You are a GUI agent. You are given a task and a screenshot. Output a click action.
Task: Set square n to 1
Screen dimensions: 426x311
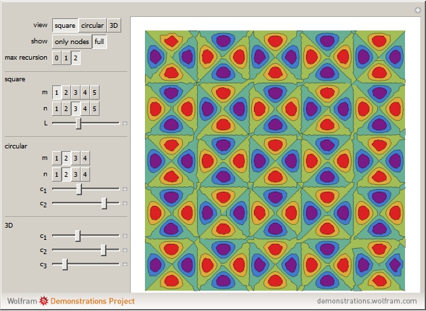point(56,108)
